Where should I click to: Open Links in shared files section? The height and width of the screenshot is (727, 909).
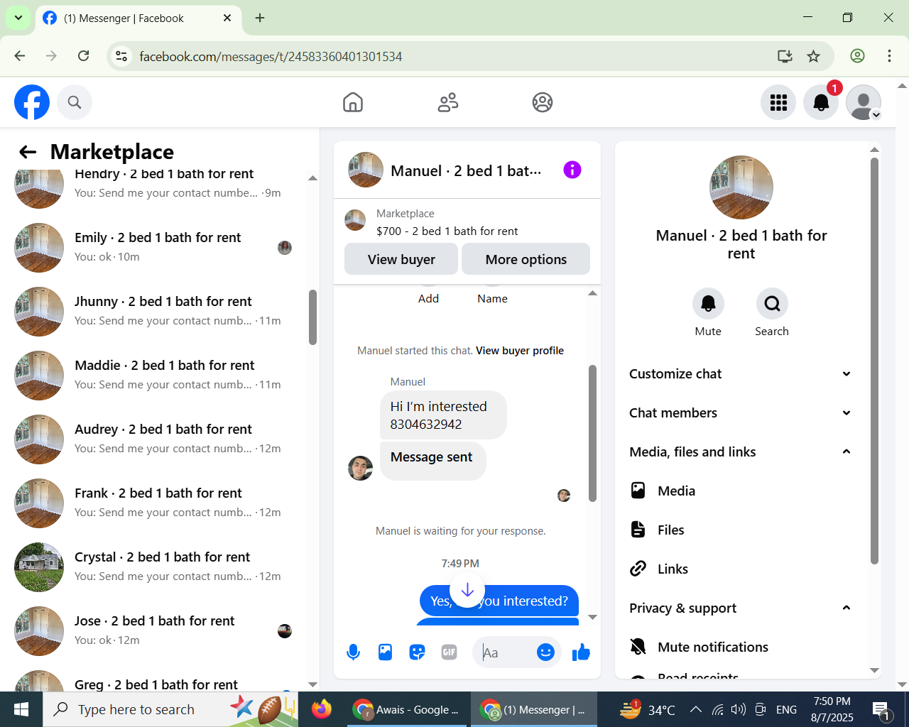pos(742,569)
